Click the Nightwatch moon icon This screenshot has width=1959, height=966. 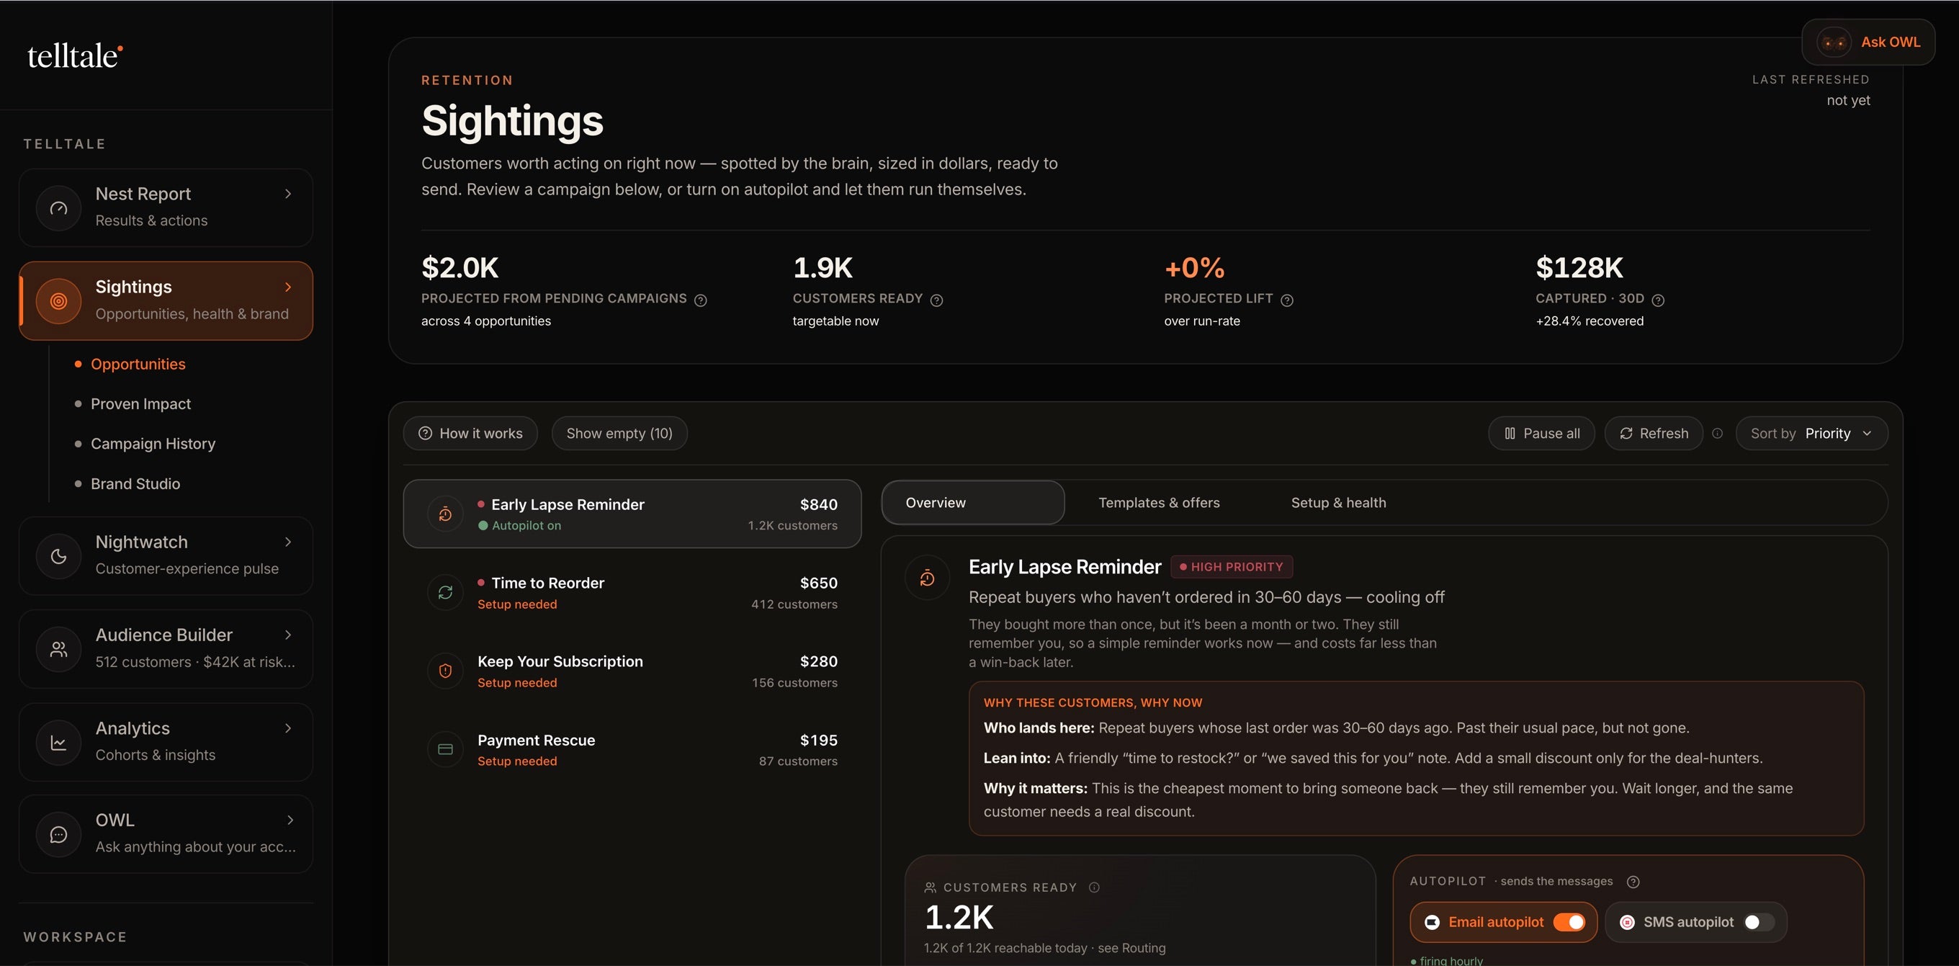58,556
